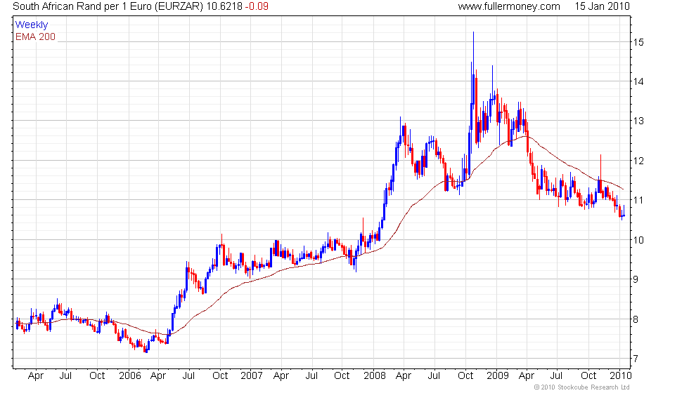Image resolution: width=689 pixels, height=393 pixels.
Task: Click the Oct label immediately before 2009
Action: [x=465, y=376]
